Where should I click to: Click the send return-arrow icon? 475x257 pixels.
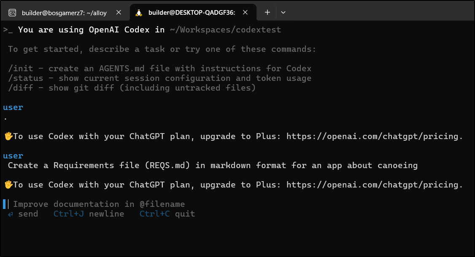pyautogui.click(x=11, y=214)
